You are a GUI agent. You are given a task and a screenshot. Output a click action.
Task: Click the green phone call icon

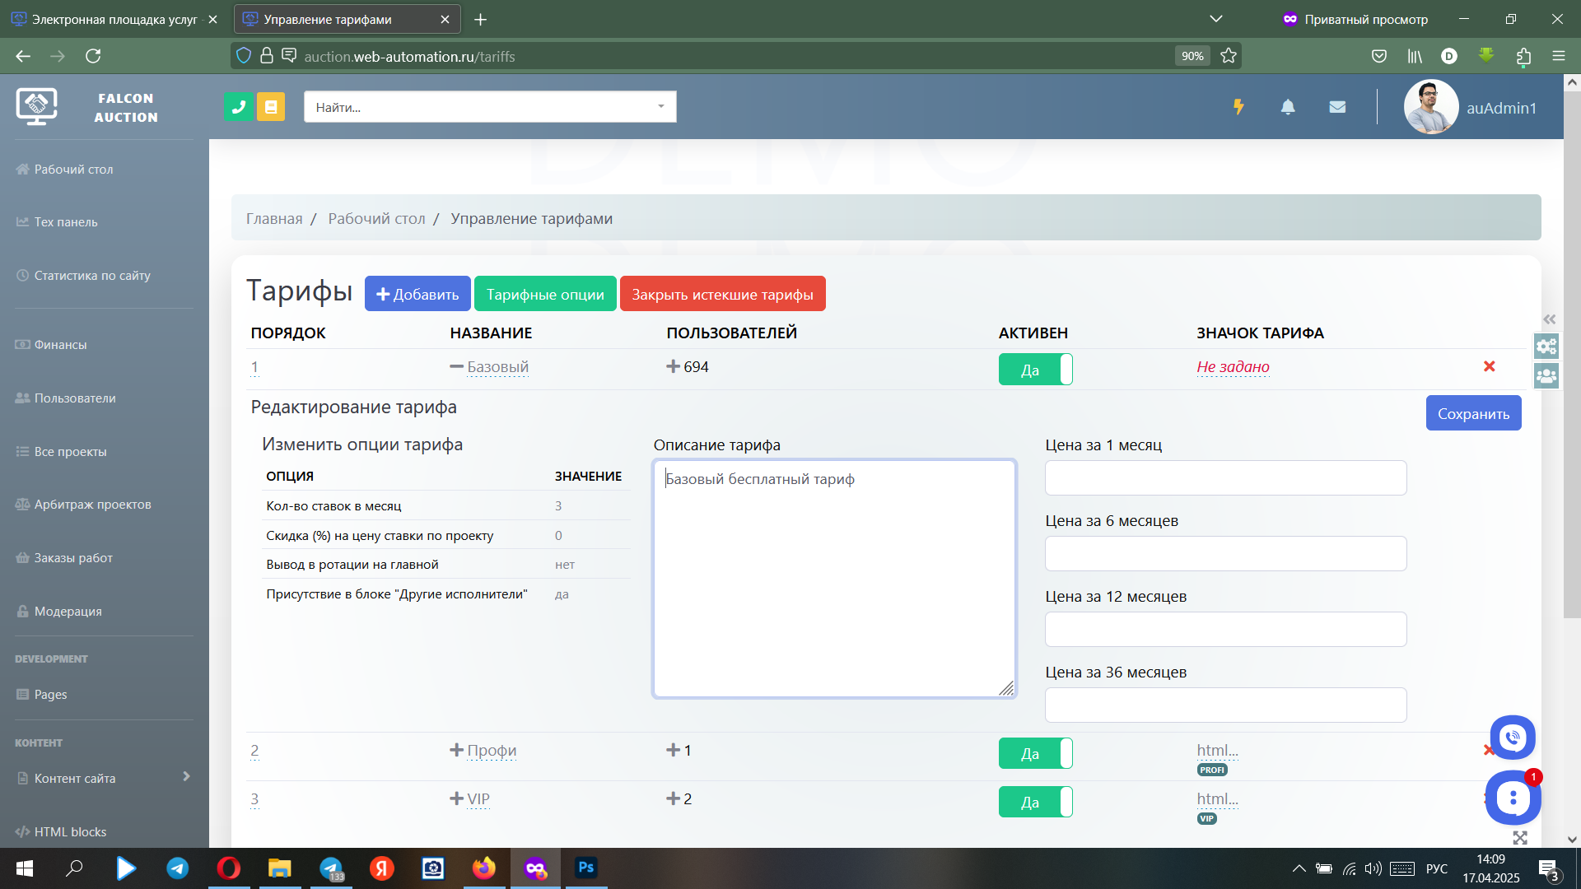click(x=238, y=107)
